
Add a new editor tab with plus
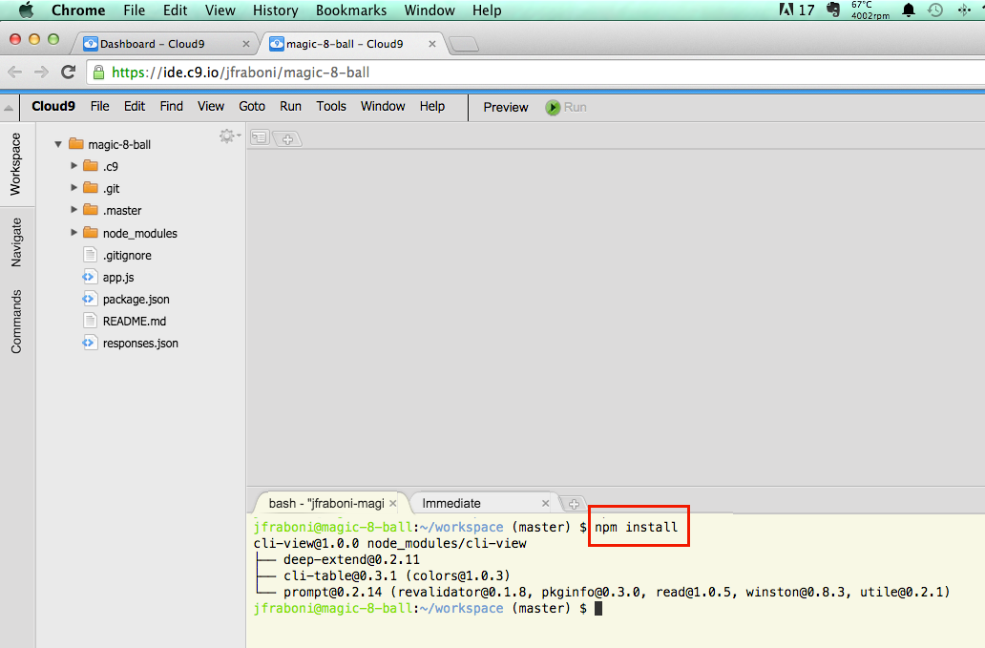click(287, 139)
